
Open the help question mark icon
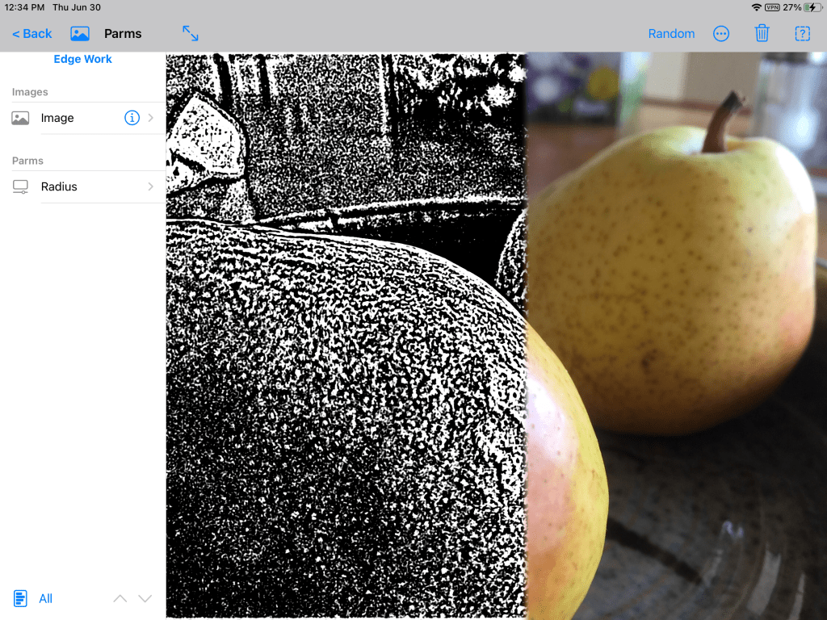pos(802,34)
